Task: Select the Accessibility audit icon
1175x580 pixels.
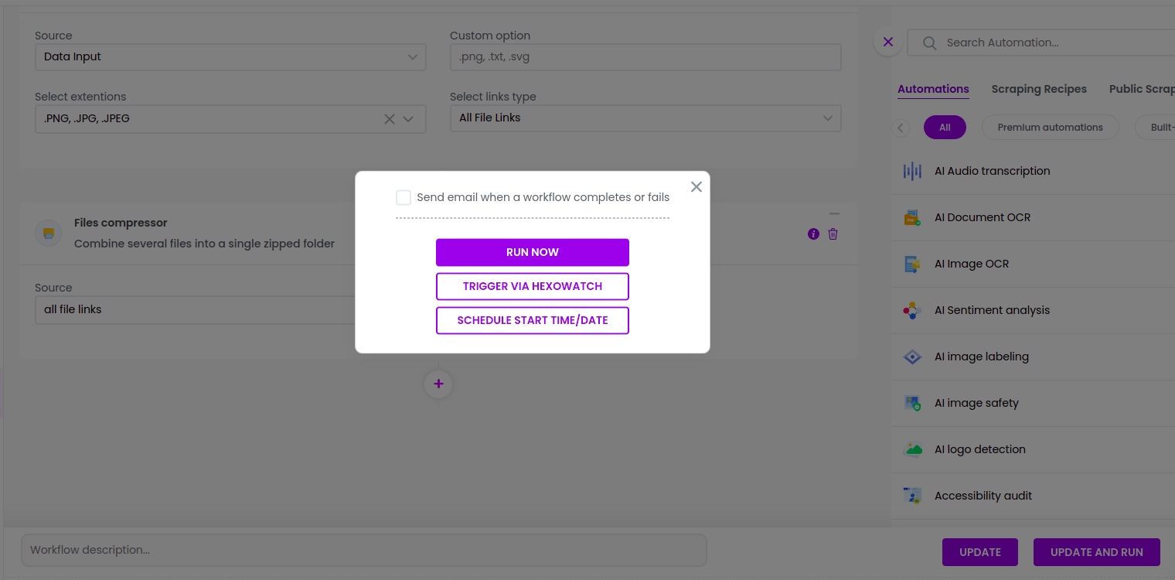Action: [912, 496]
